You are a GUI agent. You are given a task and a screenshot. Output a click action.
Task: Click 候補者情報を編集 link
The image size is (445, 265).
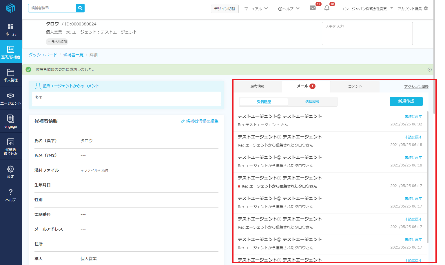click(x=200, y=121)
